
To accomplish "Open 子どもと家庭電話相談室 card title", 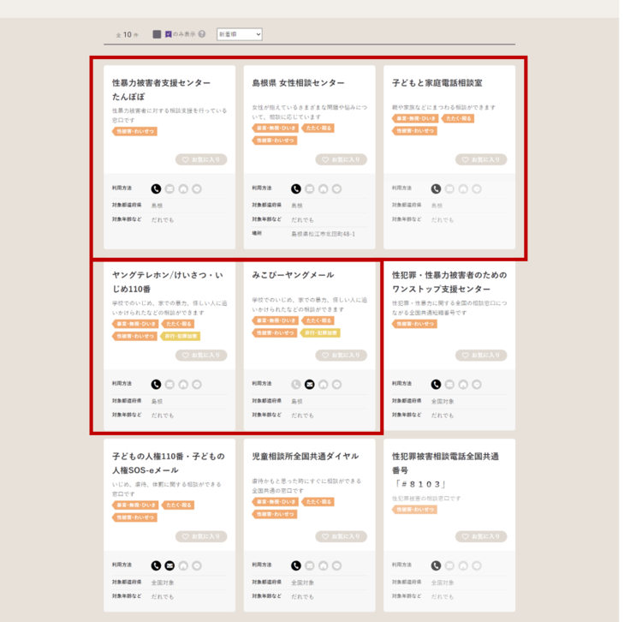I will [437, 83].
